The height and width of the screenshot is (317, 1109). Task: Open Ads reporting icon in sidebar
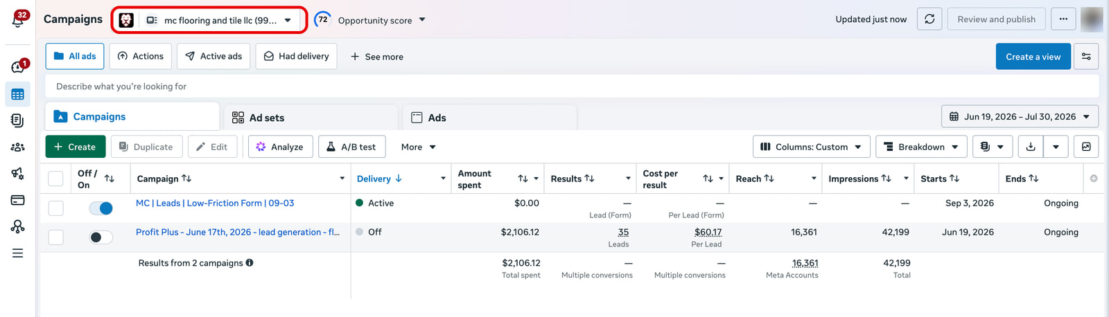coord(18,120)
